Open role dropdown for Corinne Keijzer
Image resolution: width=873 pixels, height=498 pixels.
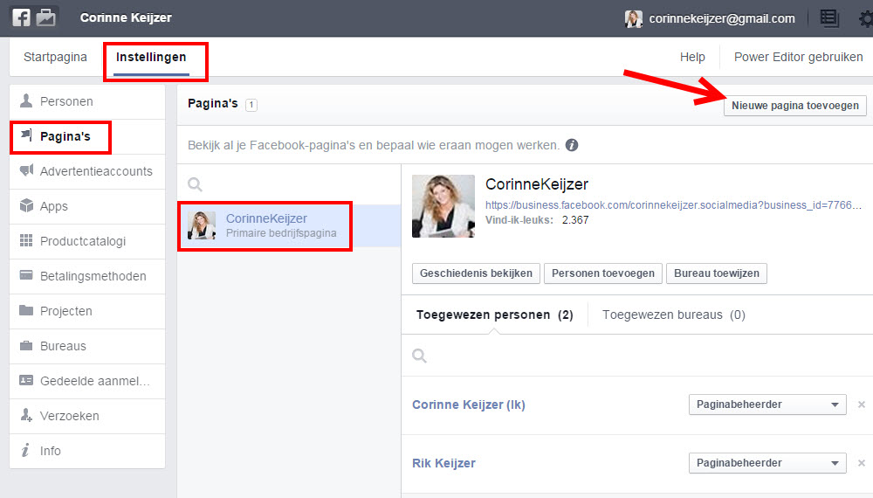pos(767,405)
